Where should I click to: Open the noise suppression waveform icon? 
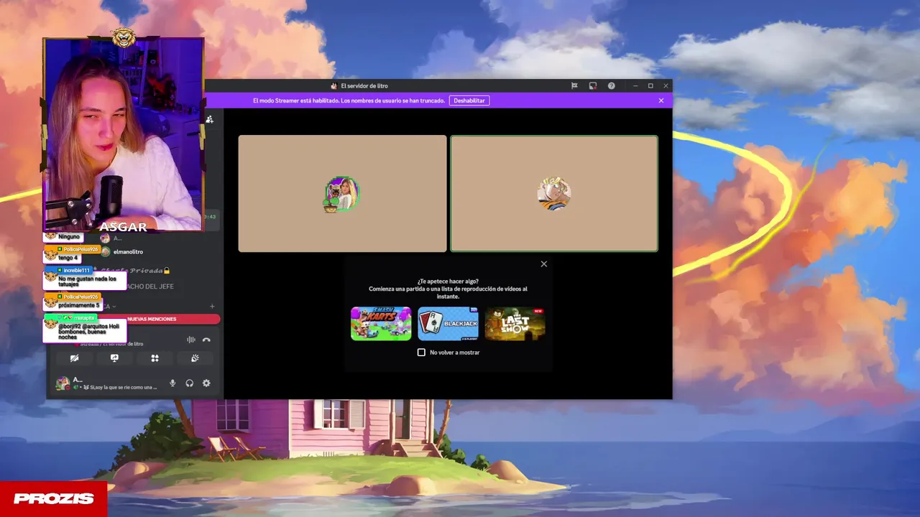tap(191, 340)
